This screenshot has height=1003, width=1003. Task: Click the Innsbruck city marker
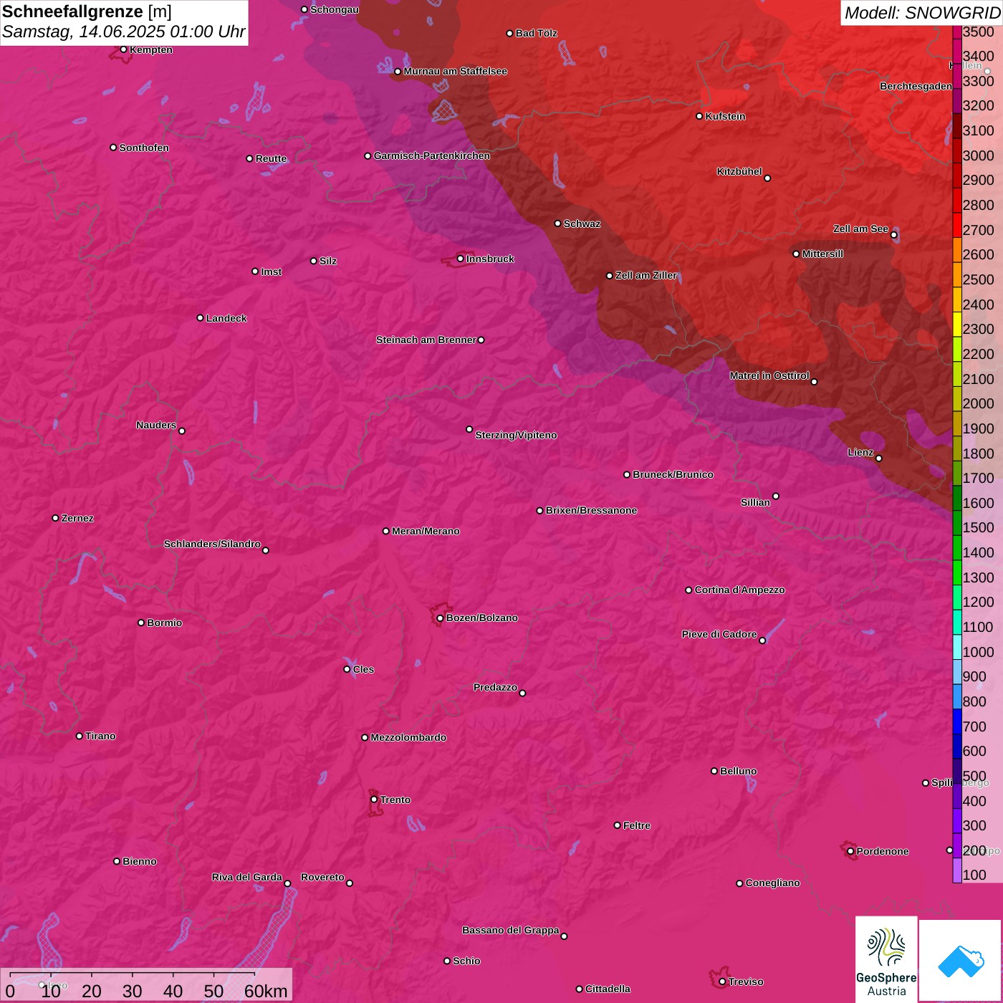click(x=461, y=259)
